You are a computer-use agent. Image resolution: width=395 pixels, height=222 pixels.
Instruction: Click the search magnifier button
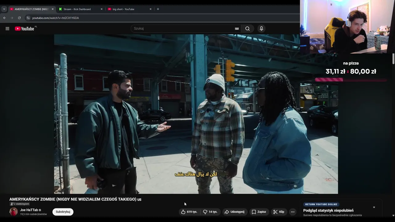point(247,29)
